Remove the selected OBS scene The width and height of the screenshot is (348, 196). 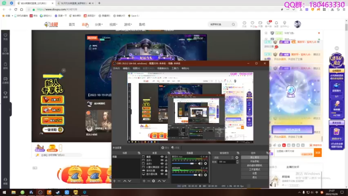pos(119,181)
